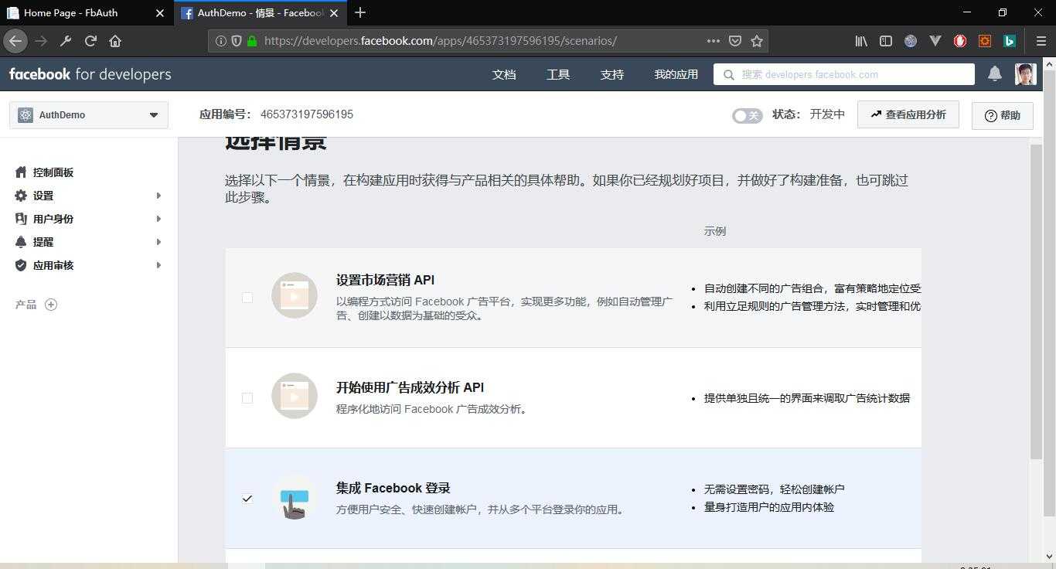1056x569 pixels.
Task: Click the Bing extension icon
Action: pos(1010,41)
